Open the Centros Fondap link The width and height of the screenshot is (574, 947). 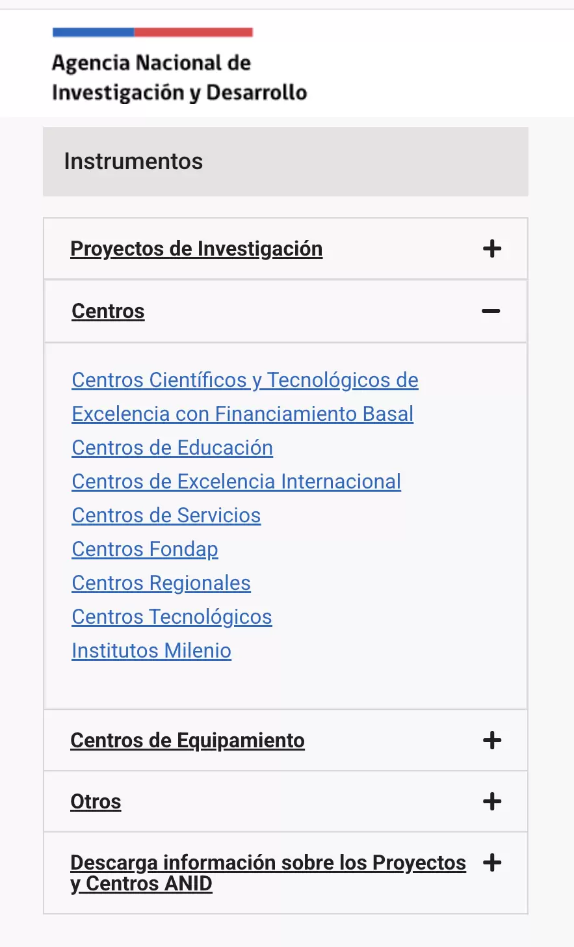point(144,549)
